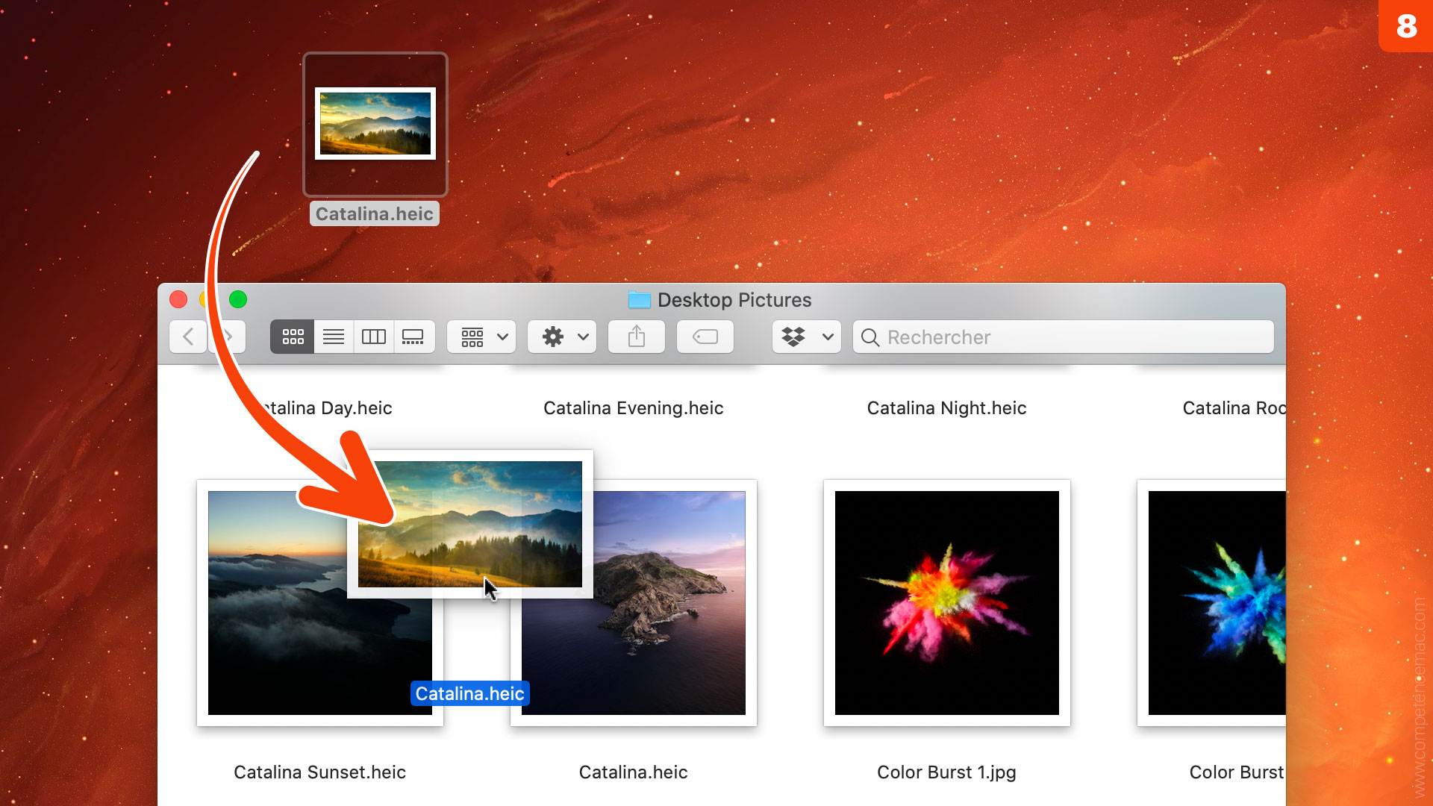The image size is (1433, 806).
Task: Select the Color Burst 1.jpg thumbnail
Action: 946,602
